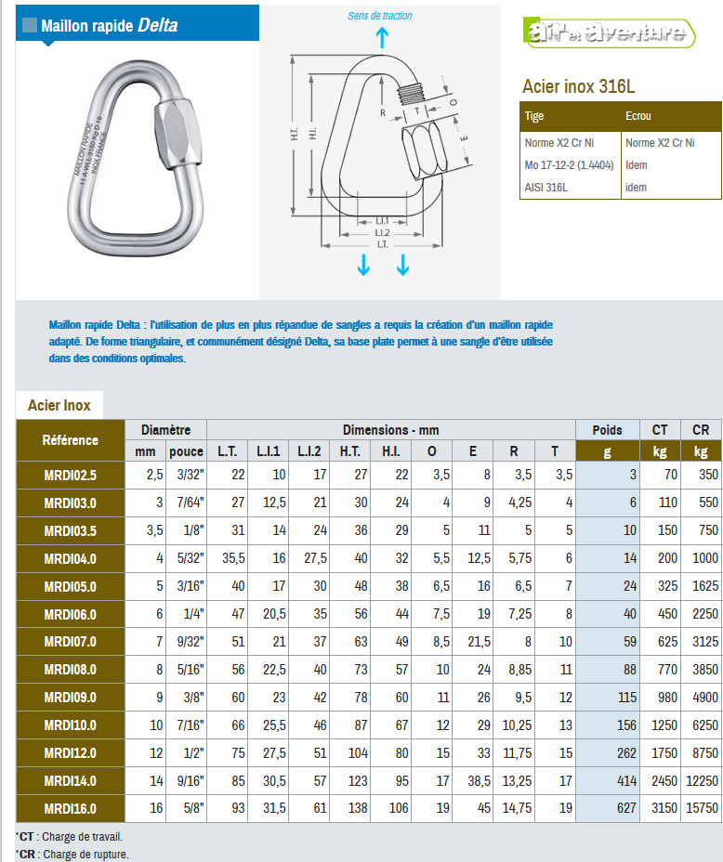The image size is (723, 862).
Task: Click the Air et Aventure logo
Action: (x=608, y=33)
